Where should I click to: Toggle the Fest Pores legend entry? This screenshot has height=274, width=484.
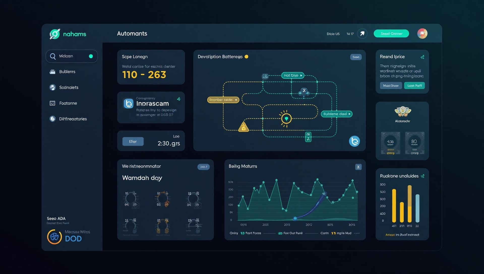tap(251, 233)
